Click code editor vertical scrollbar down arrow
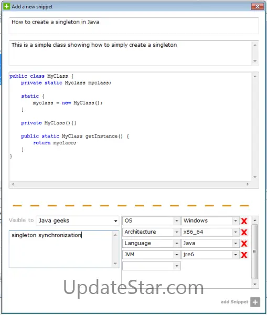267x315 pixels. click(x=255, y=177)
